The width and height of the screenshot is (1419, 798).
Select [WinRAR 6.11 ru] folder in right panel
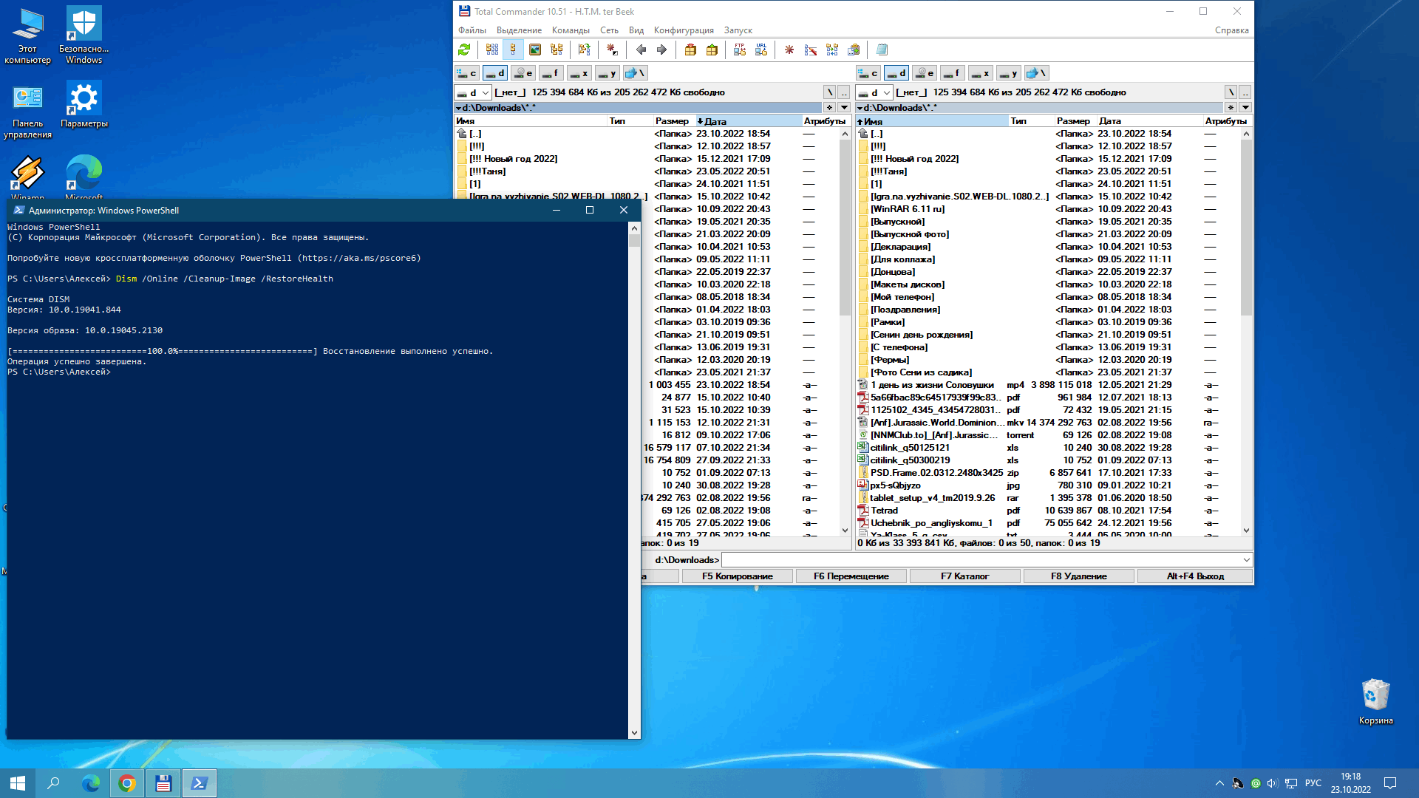pyautogui.click(x=907, y=209)
